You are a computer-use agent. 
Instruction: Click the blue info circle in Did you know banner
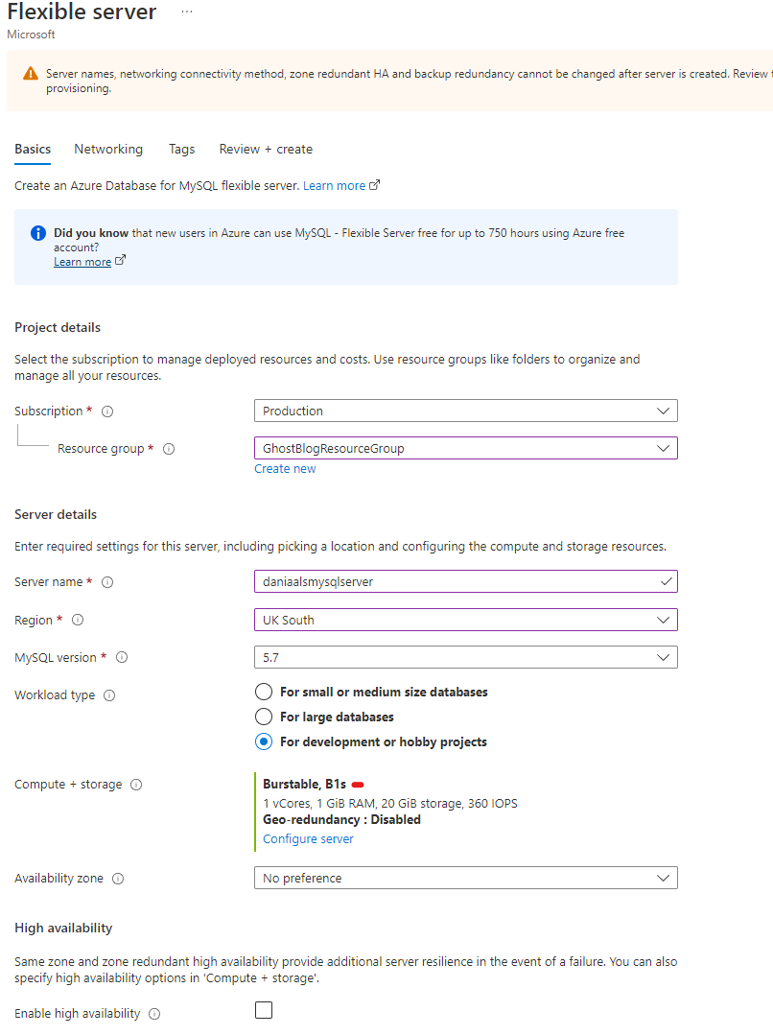pyautogui.click(x=38, y=233)
